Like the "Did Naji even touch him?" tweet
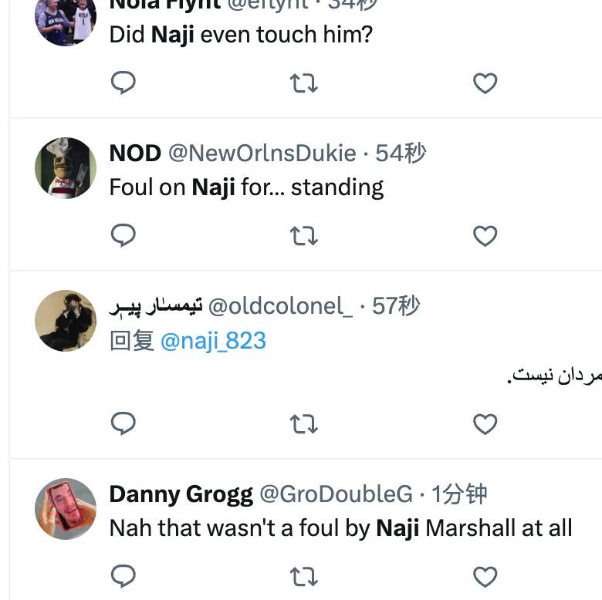 click(x=485, y=83)
